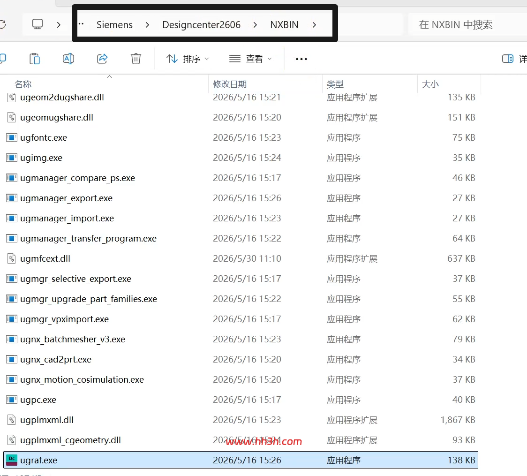
Task: Click the DLL icon of ugplmxml_cgeometry.dll
Action: click(x=12, y=440)
